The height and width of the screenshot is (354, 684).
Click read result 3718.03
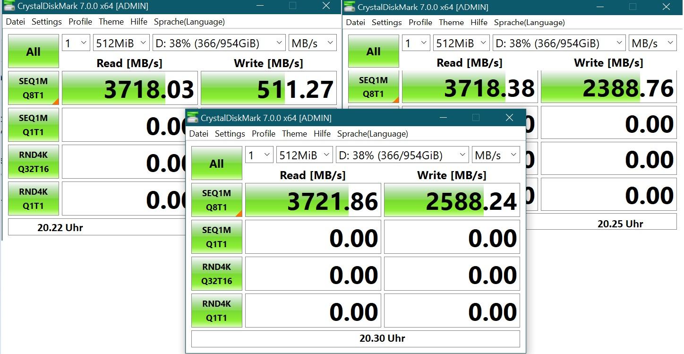click(x=130, y=88)
